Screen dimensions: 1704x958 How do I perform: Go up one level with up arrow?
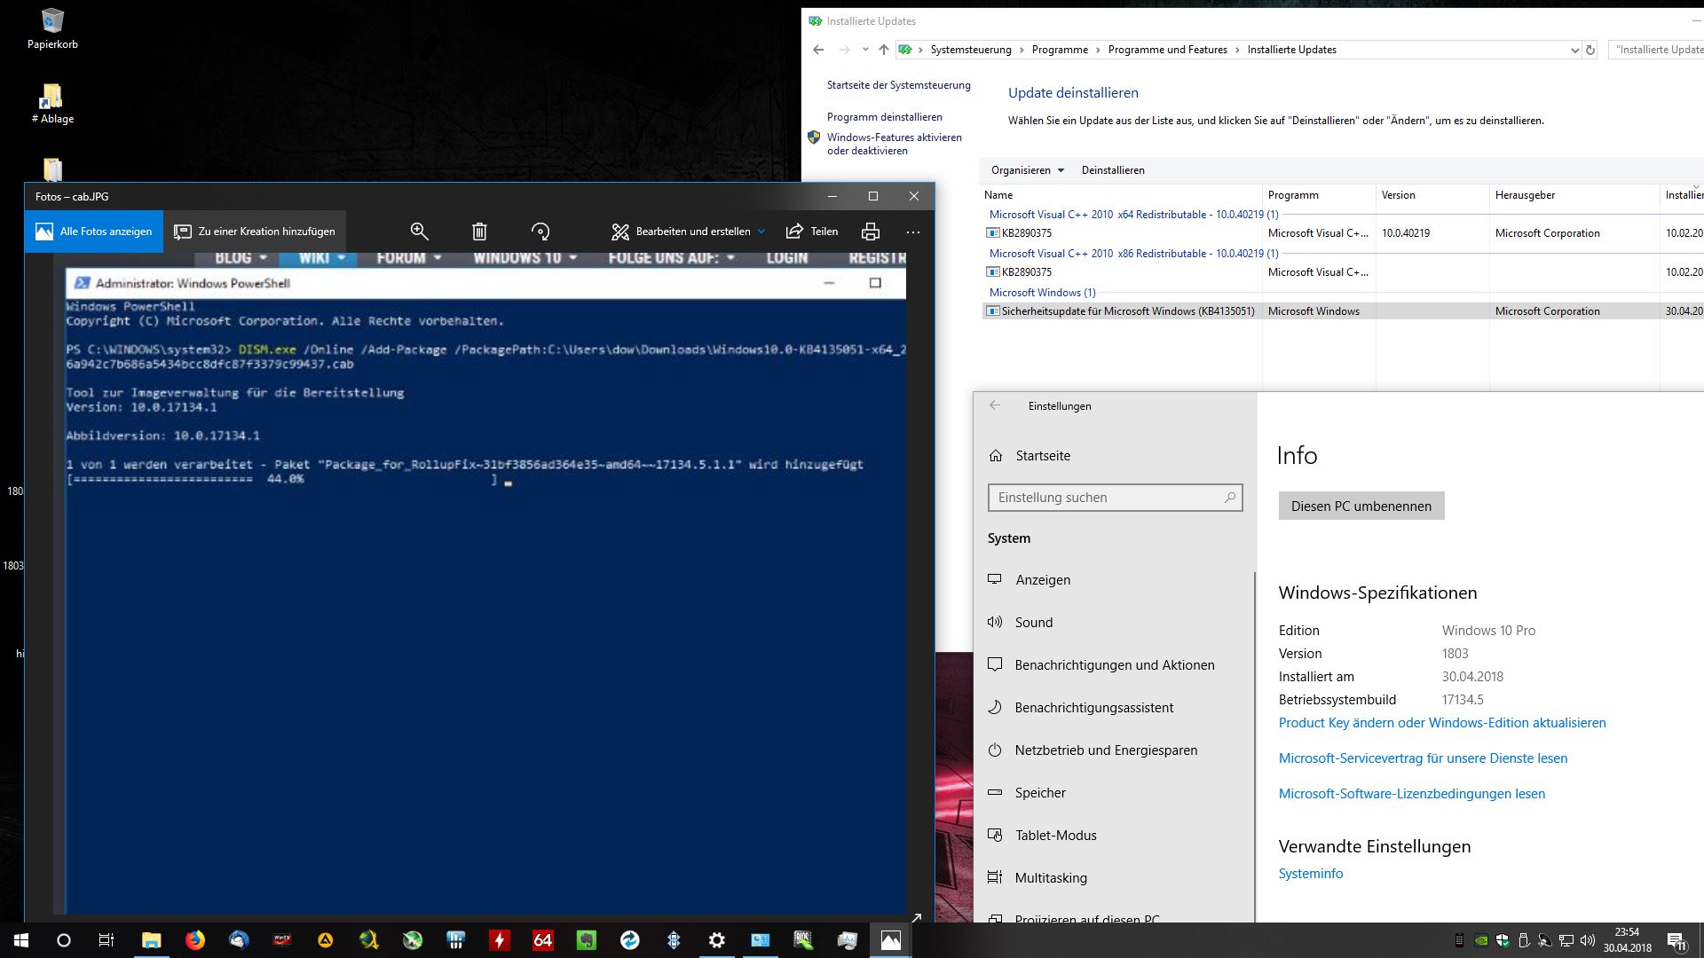tap(883, 50)
